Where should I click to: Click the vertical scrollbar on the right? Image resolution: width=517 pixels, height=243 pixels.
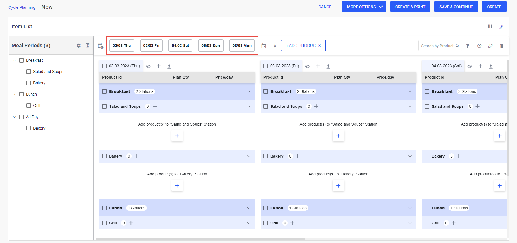point(508,118)
